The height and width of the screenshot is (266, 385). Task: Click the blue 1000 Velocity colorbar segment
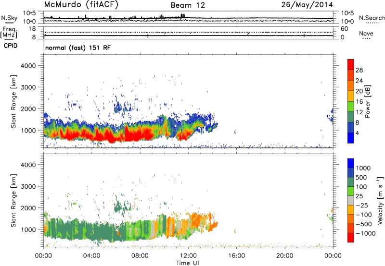tap(351, 163)
